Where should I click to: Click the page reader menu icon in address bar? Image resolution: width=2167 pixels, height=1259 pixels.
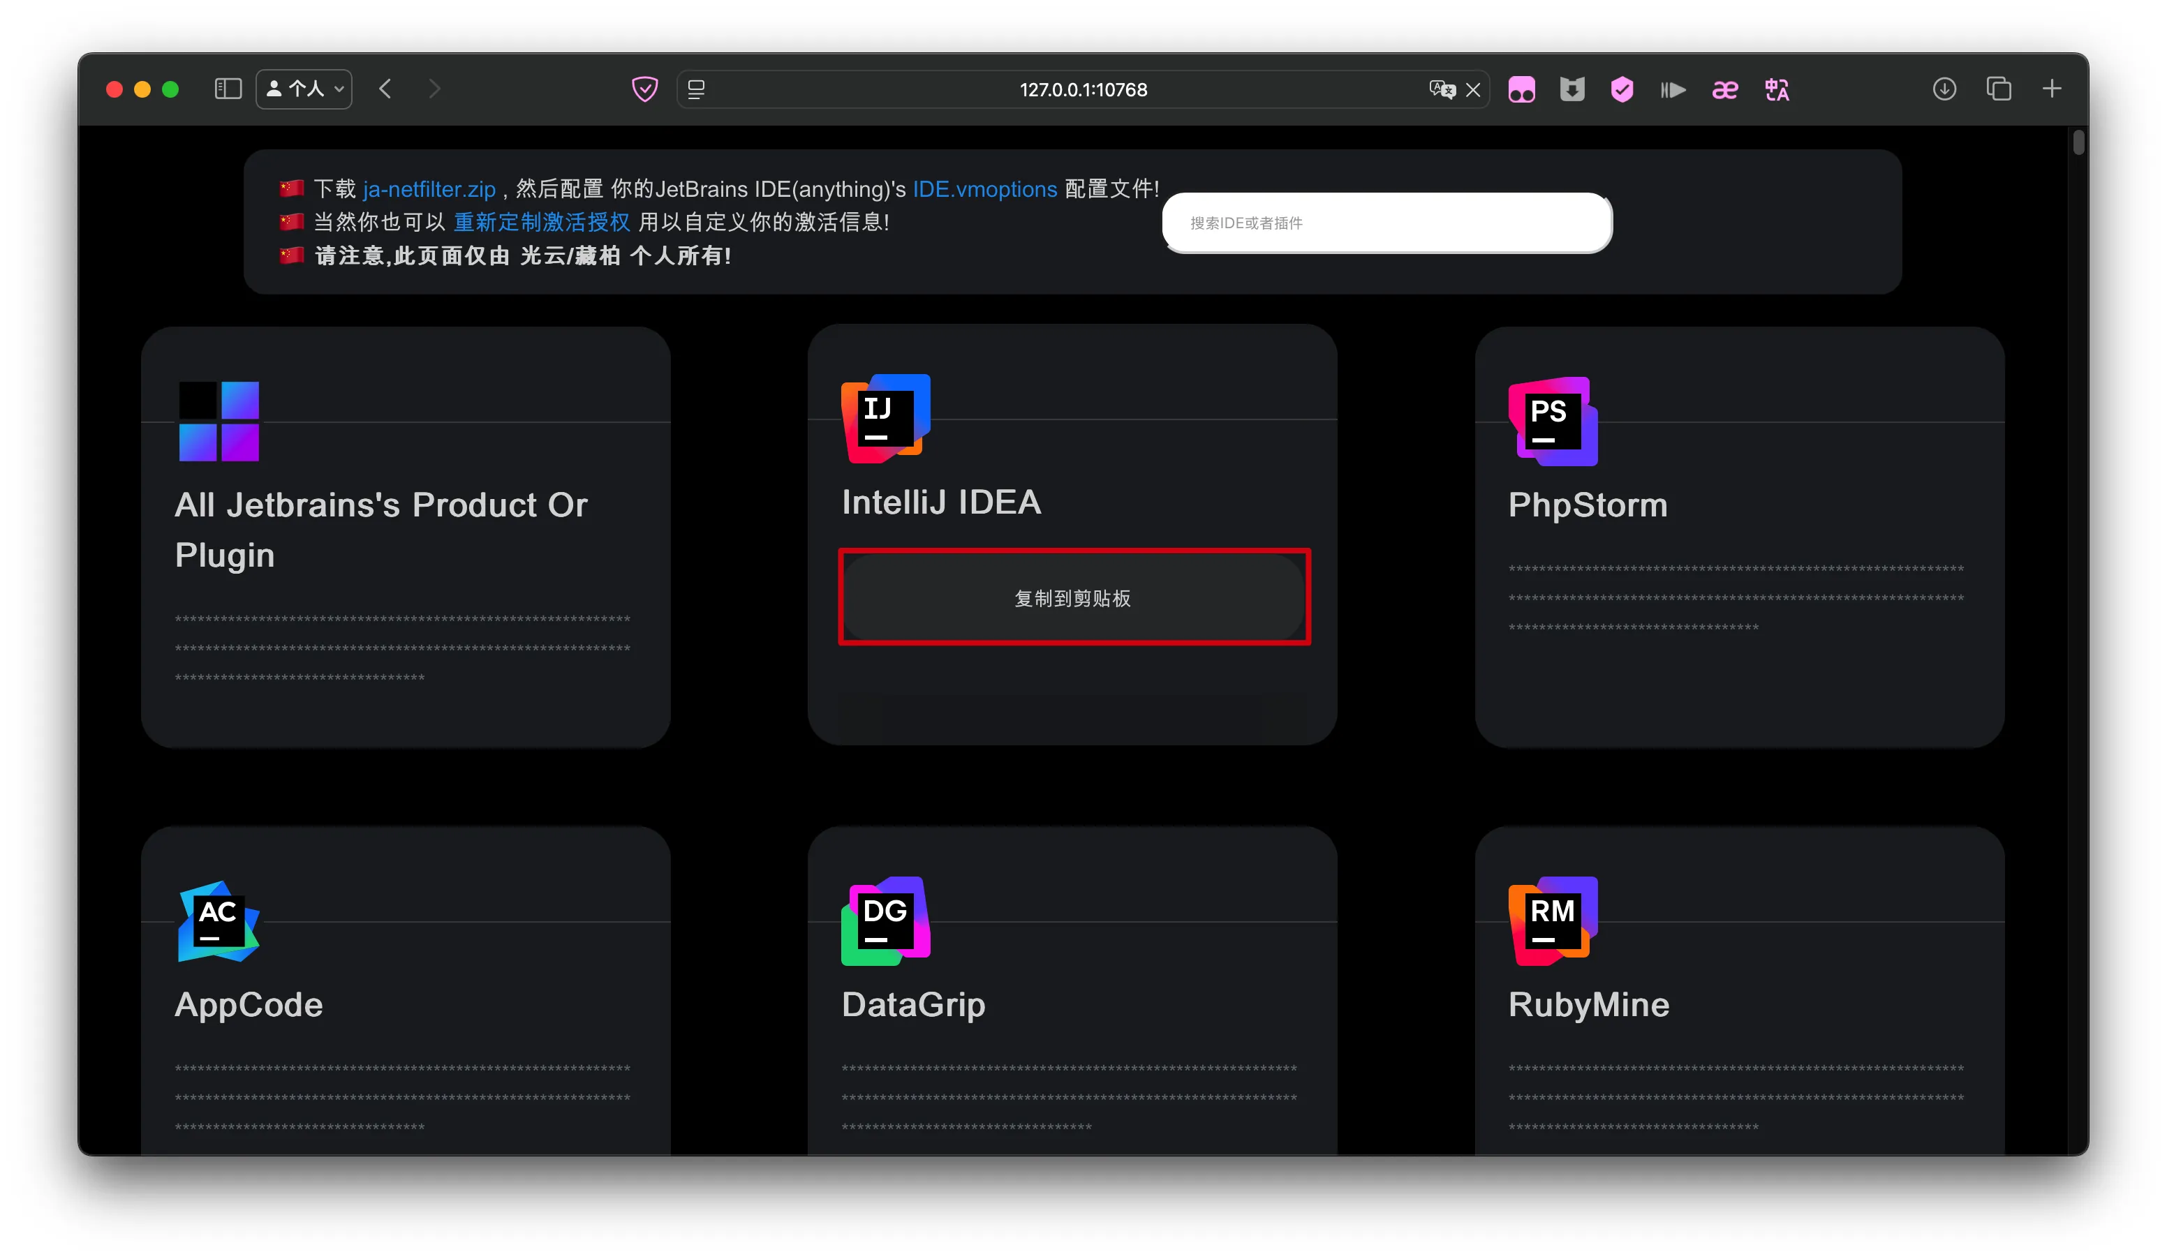pyautogui.click(x=697, y=89)
